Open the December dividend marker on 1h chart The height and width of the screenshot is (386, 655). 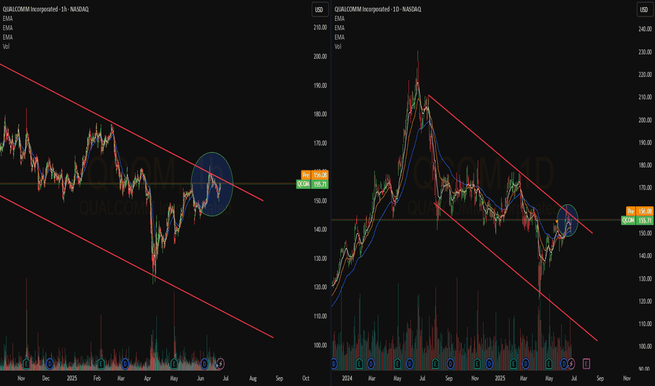(50, 364)
